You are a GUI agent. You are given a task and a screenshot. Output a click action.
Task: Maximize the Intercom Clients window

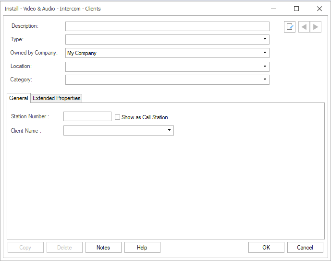(296, 9)
